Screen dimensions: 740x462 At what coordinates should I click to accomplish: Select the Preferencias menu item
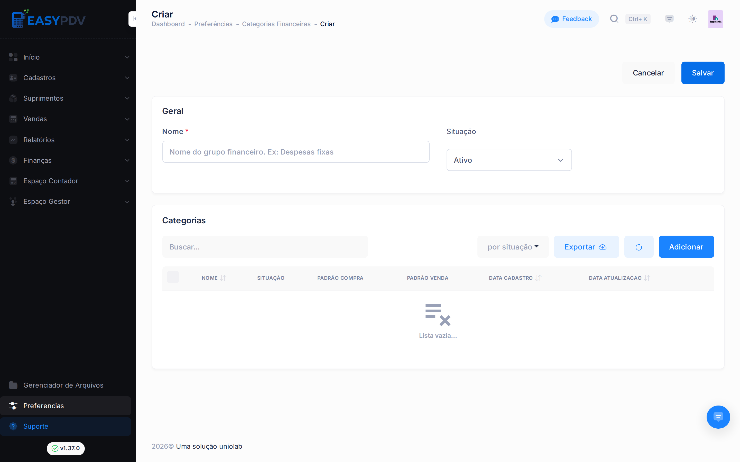66,406
